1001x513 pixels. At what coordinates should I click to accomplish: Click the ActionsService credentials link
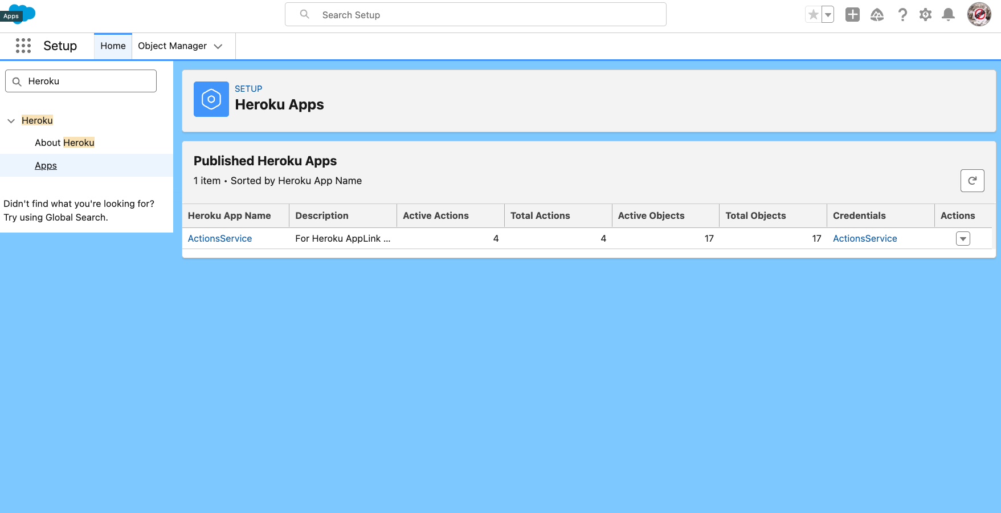pos(865,238)
